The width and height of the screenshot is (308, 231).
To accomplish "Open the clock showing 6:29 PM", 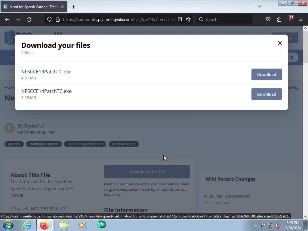I will [293, 225].
